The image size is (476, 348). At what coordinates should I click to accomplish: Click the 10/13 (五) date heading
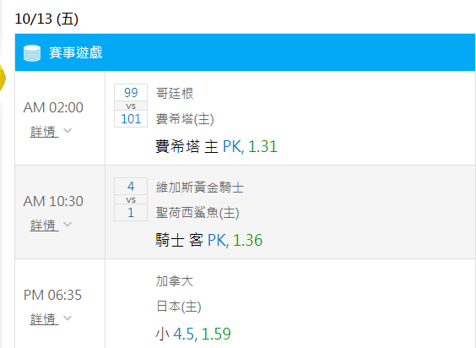(46, 19)
